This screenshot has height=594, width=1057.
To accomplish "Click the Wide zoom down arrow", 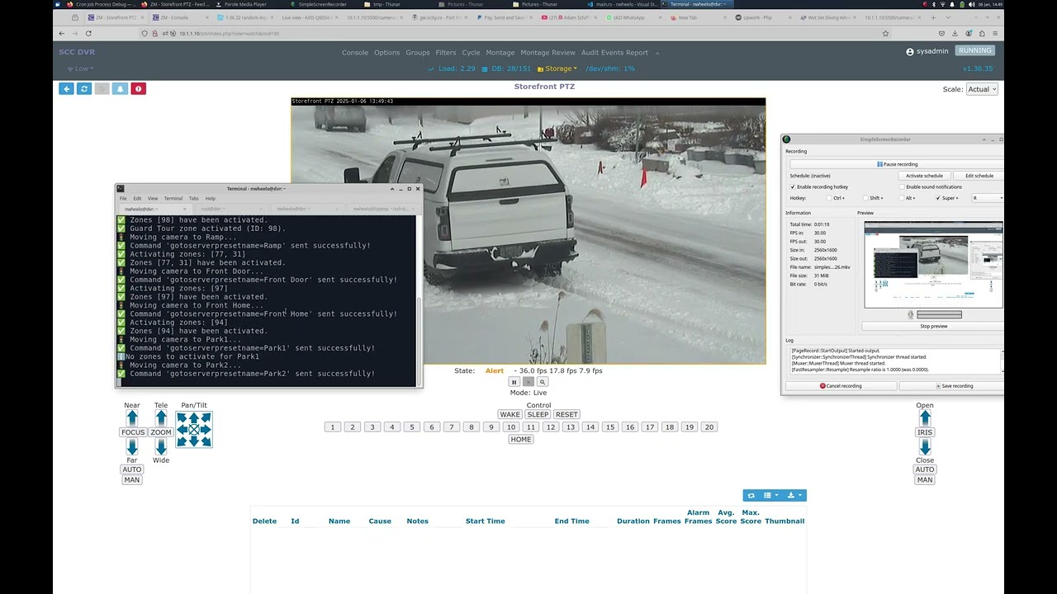I will pyautogui.click(x=161, y=447).
